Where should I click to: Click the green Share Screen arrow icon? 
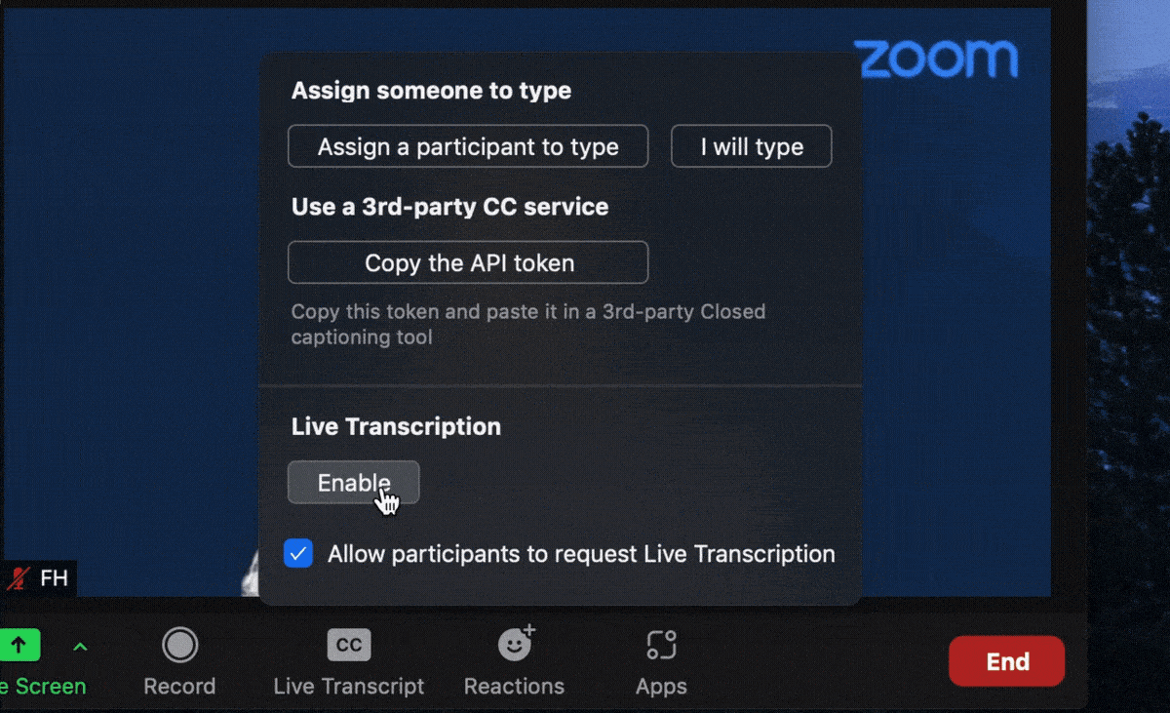pos(19,645)
